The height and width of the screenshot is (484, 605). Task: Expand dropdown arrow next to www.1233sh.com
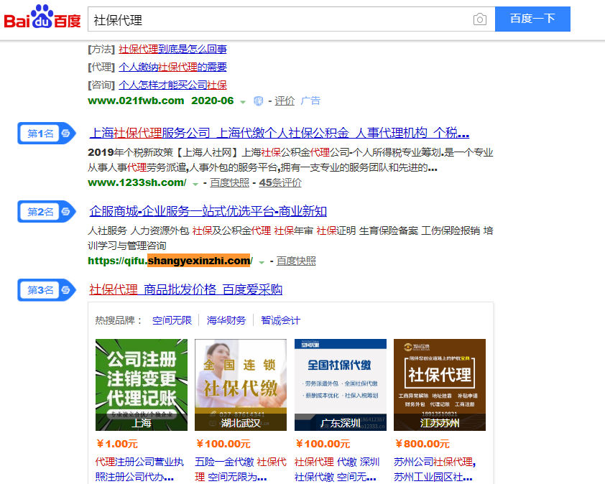195,184
